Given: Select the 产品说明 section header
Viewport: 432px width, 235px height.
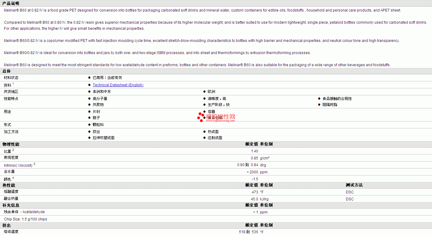Looking at the screenshot, I should click(11, 3).
